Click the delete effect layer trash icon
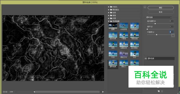 click(162, 91)
